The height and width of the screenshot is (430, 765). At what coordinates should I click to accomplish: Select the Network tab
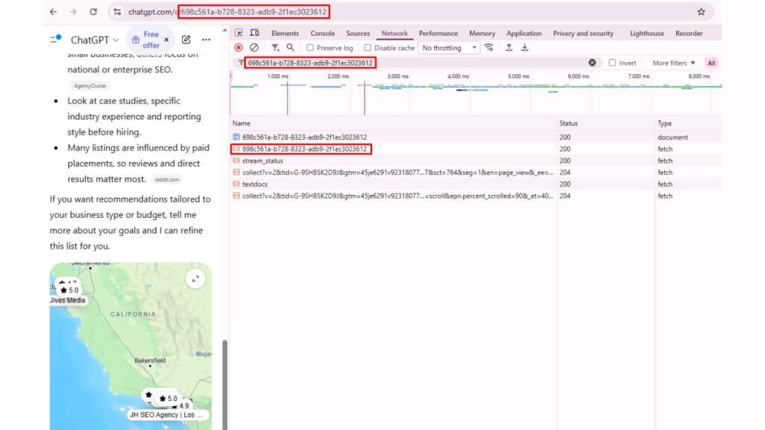click(x=394, y=33)
